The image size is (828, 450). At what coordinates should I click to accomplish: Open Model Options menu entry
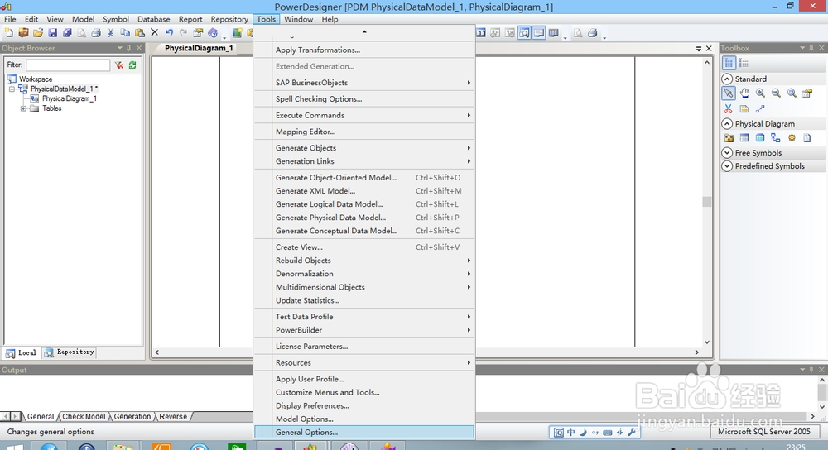click(x=364, y=419)
